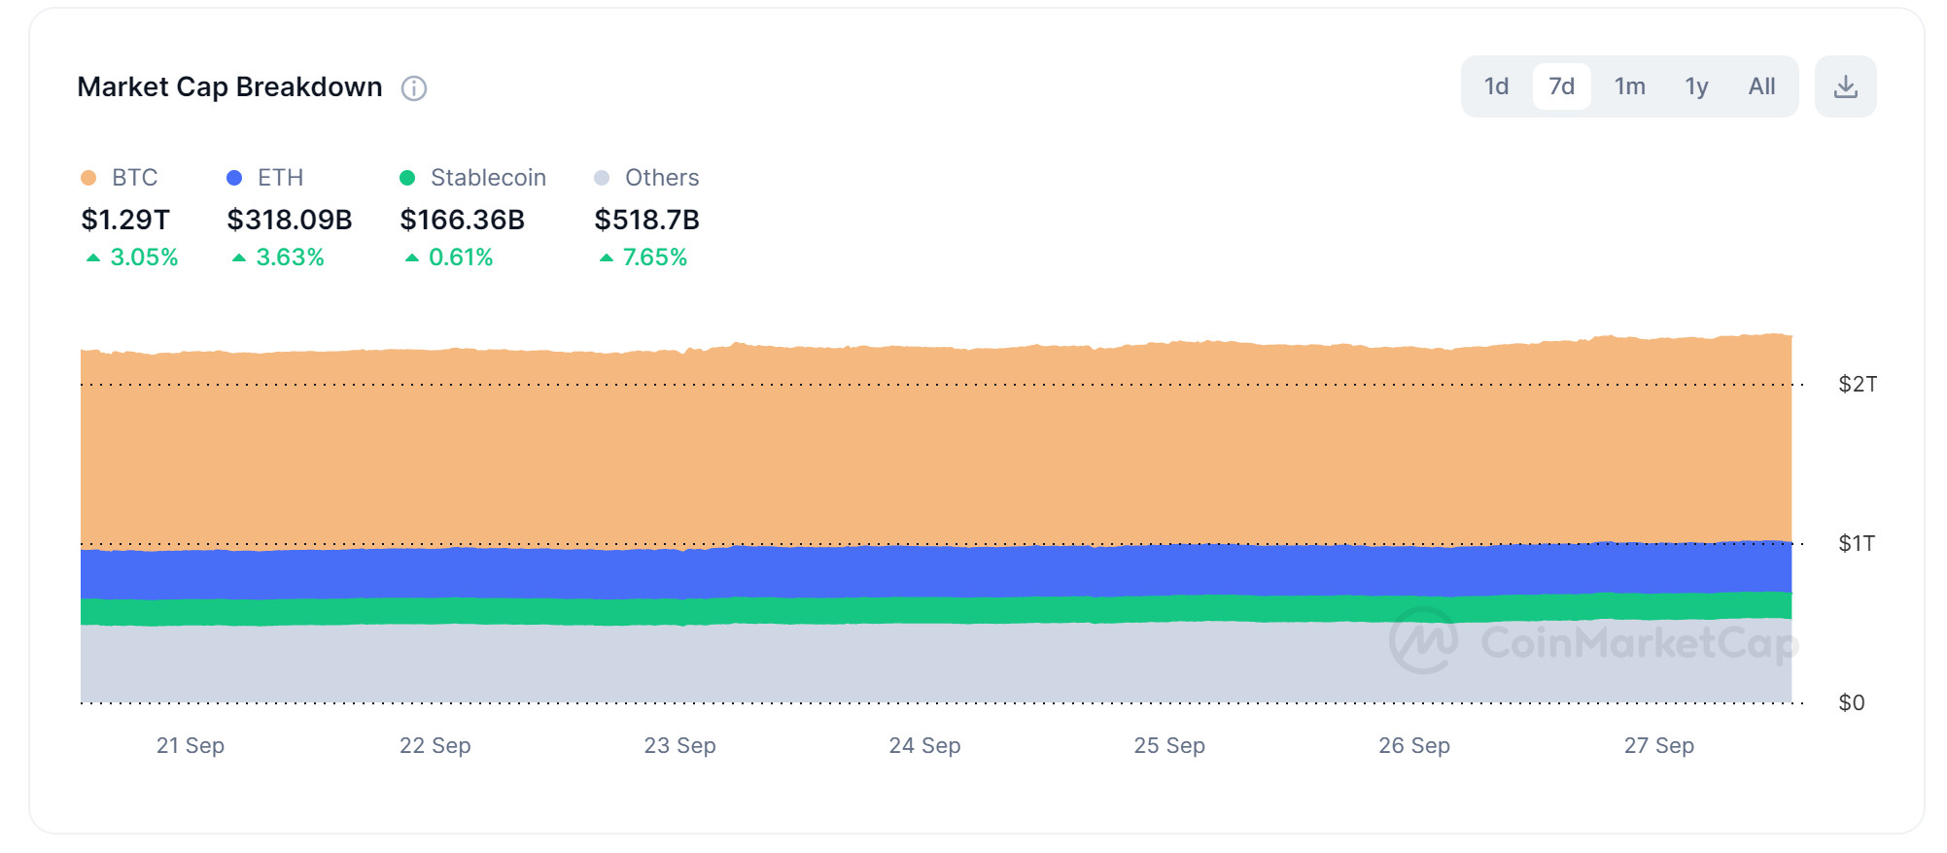Click the Stablecoin value $166.36B
Screen dimensions: 1947x853
click(x=463, y=220)
